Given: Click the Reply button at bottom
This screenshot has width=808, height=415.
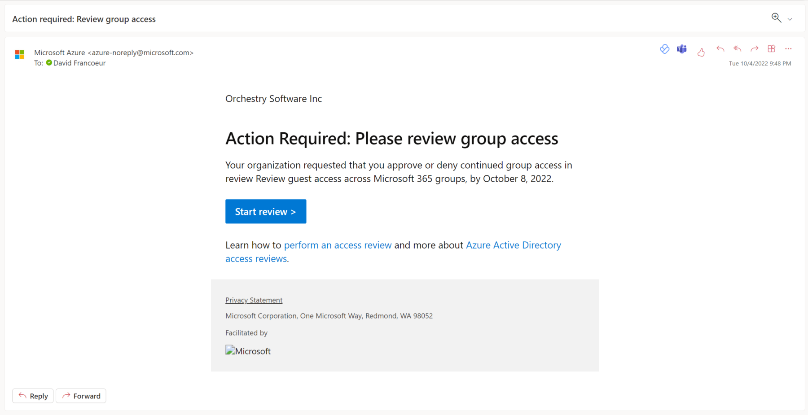Looking at the screenshot, I should pyautogui.click(x=32, y=396).
